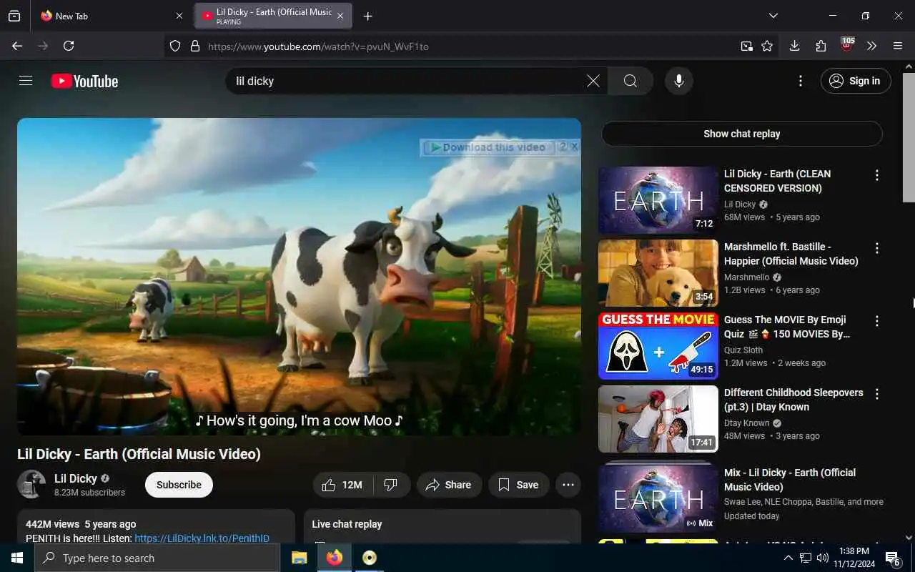Open the Lil Dicky channel name link

tap(76, 478)
